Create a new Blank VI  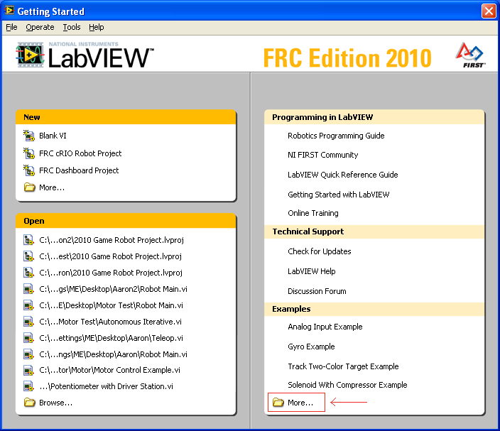point(53,136)
